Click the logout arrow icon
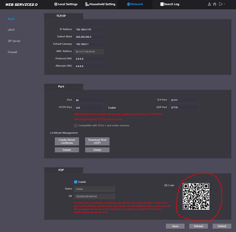The width and height of the screenshot is (236, 232). pos(221,4)
